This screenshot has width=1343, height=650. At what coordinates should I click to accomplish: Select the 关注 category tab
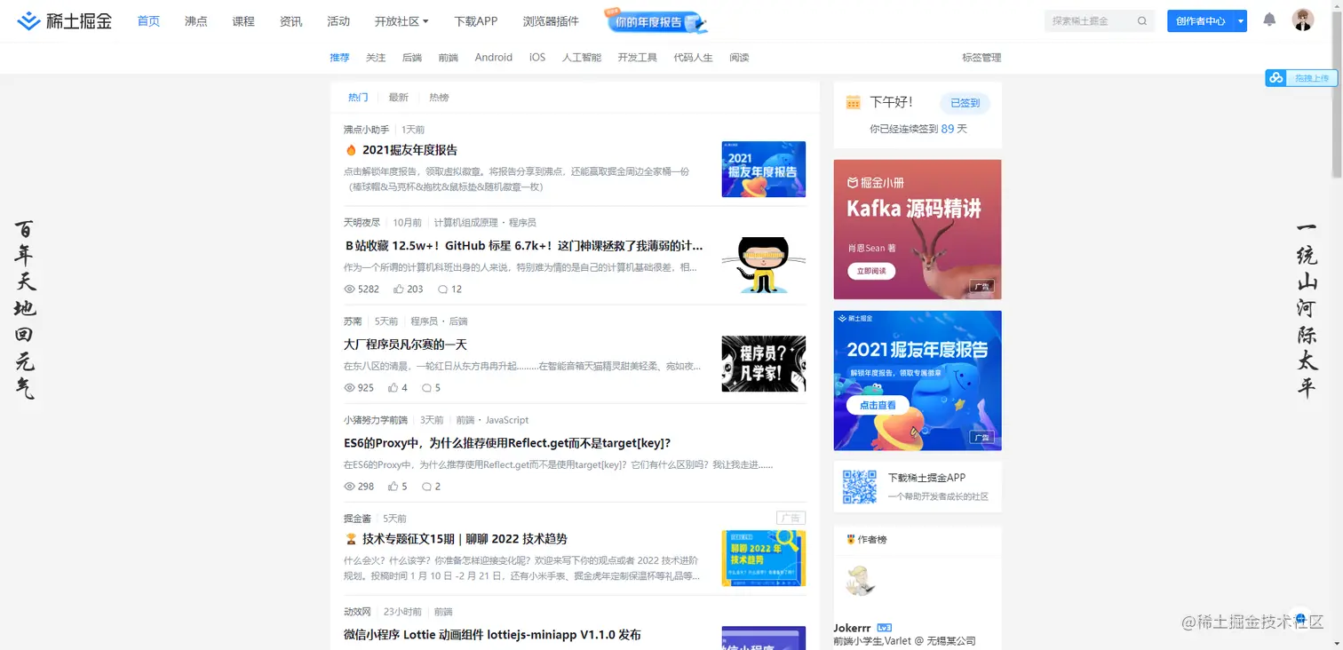[x=376, y=58]
